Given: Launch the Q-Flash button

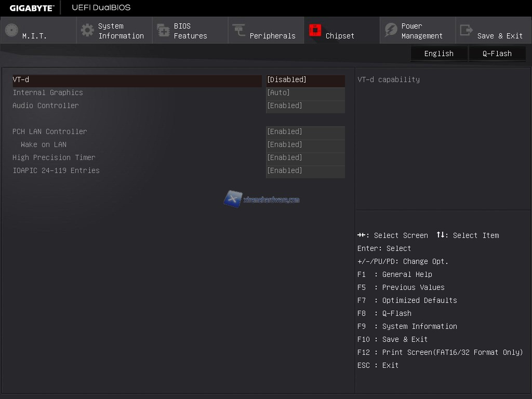Looking at the screenshot, I should click(497, 54).
